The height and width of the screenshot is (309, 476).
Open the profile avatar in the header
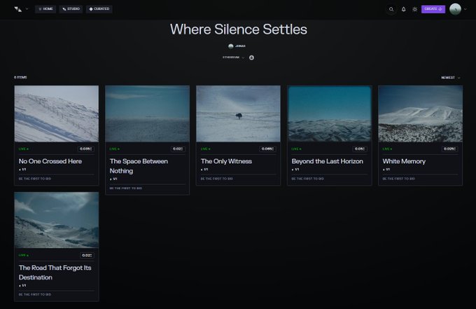coord(455,9)
